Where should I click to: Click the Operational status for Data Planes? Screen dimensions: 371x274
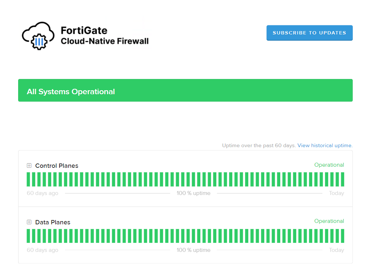coord(329,221)
